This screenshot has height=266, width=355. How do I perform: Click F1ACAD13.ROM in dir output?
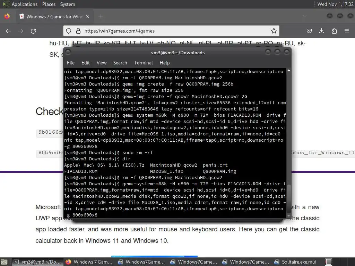tap(81, 171)
